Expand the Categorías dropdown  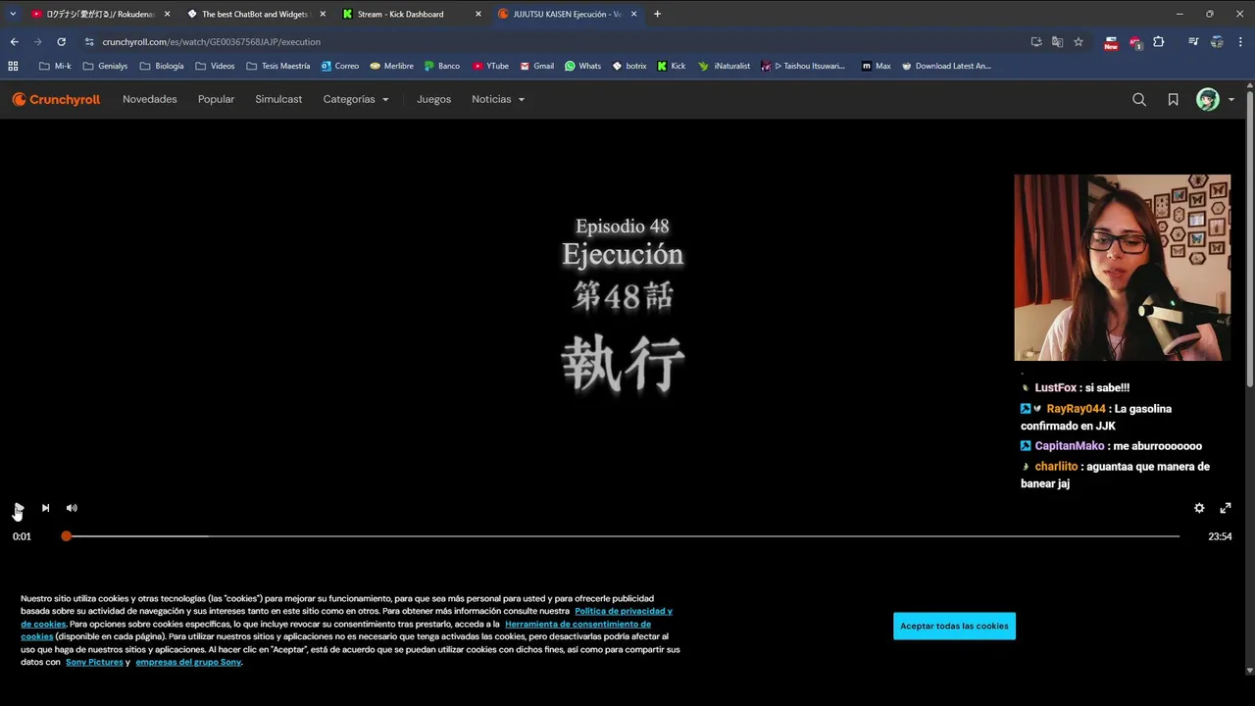[356, 99]
